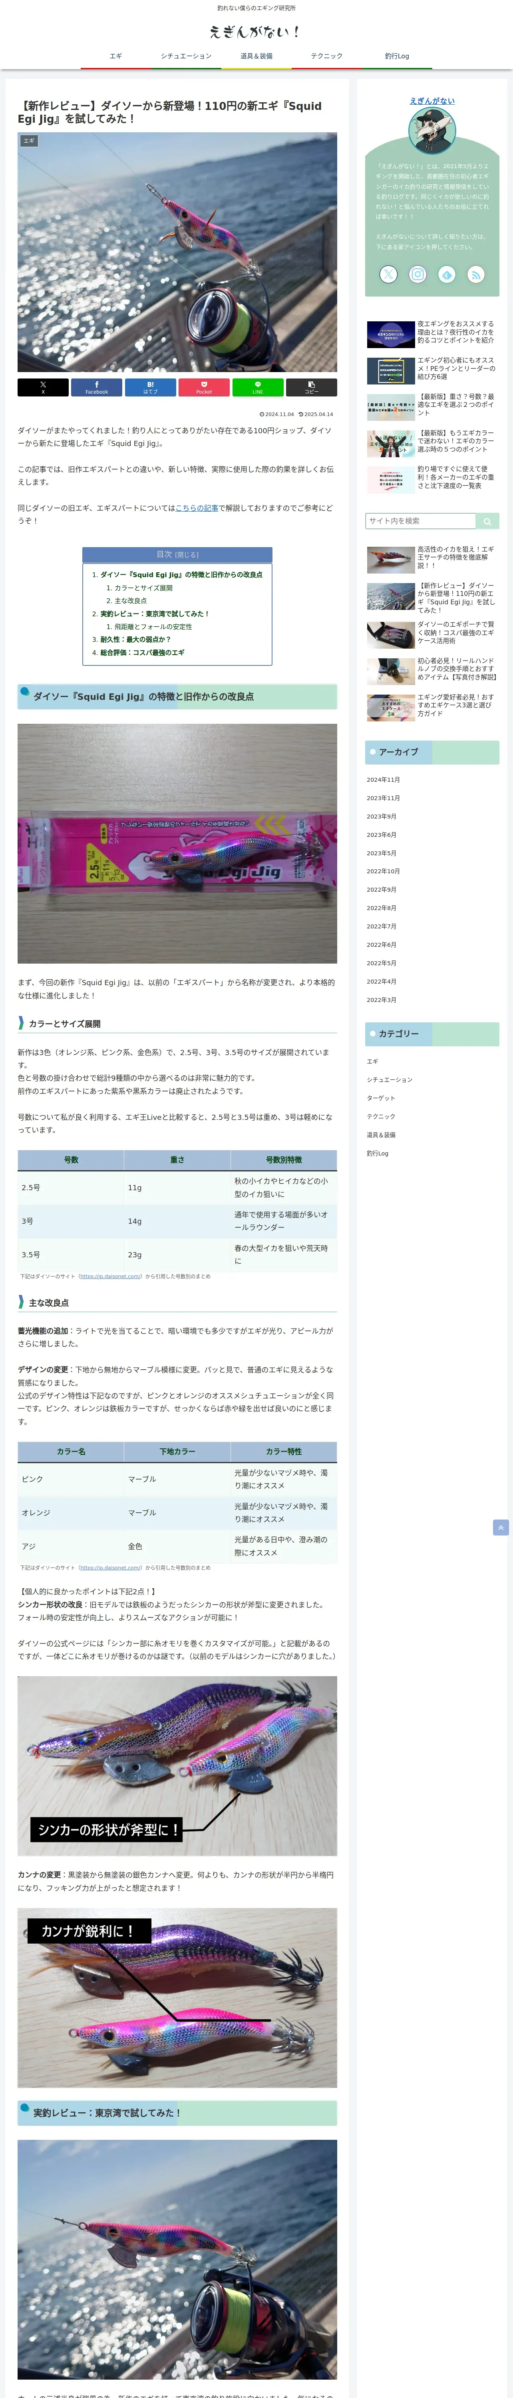
Task: Click the author avatar image
Action: pos(432,131)
